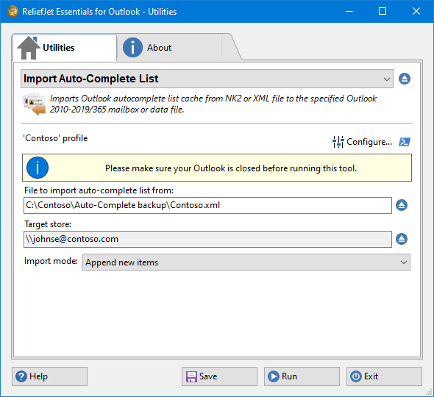Screen dimensions: 434x397
Task: Click the blue info icon in warning banner
Action: (x=38, y=168)
